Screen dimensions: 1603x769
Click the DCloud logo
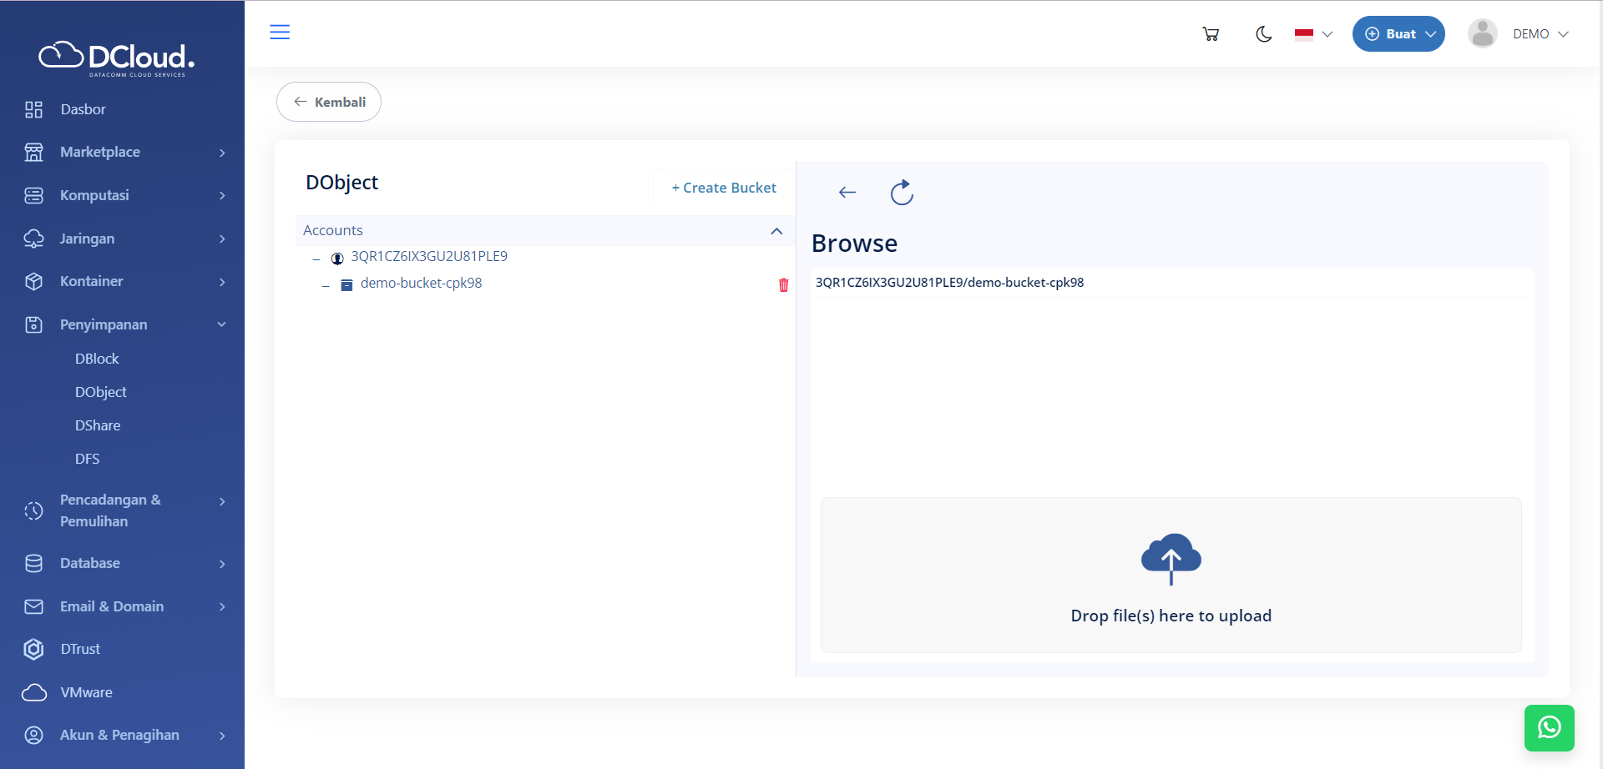click(118, 58)
